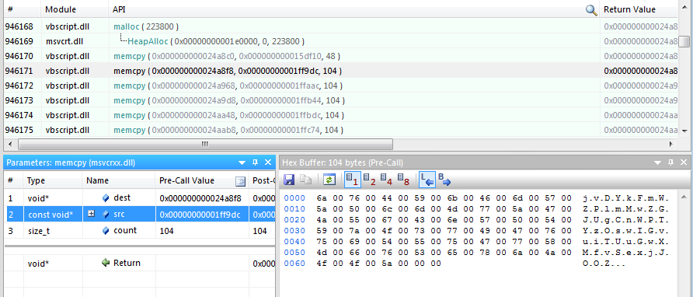Click the dest pre-call value 0x000000000024a8f8
693x297 pixels.
click(200, 198)
